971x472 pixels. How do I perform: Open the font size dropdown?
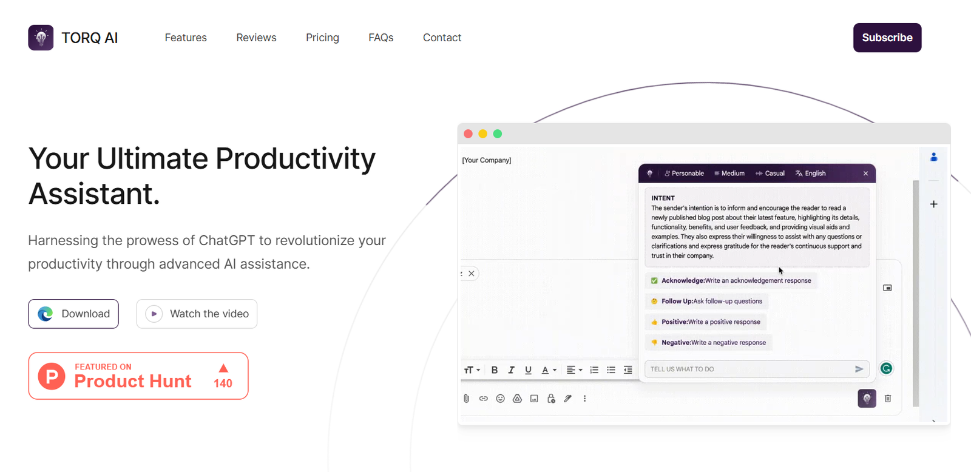tap(472, 370)
